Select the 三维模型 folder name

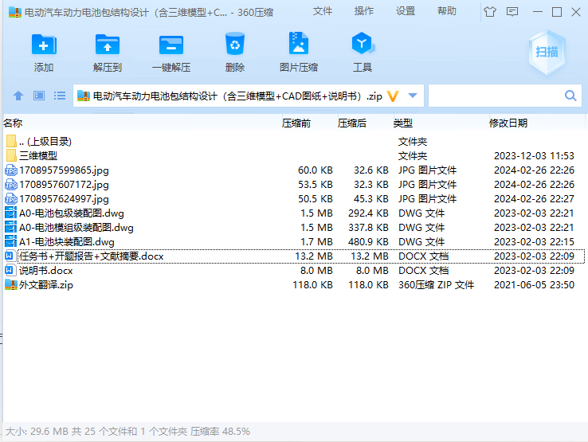(38, 155)
